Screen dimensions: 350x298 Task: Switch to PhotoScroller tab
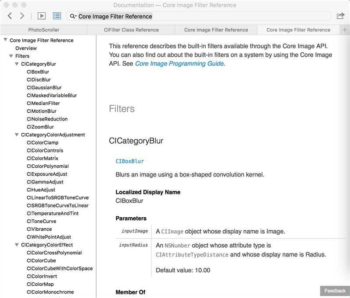[x=44, y=30]
